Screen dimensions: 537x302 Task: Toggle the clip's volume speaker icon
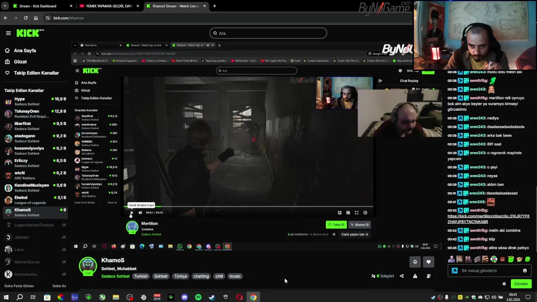pos(140,213)
